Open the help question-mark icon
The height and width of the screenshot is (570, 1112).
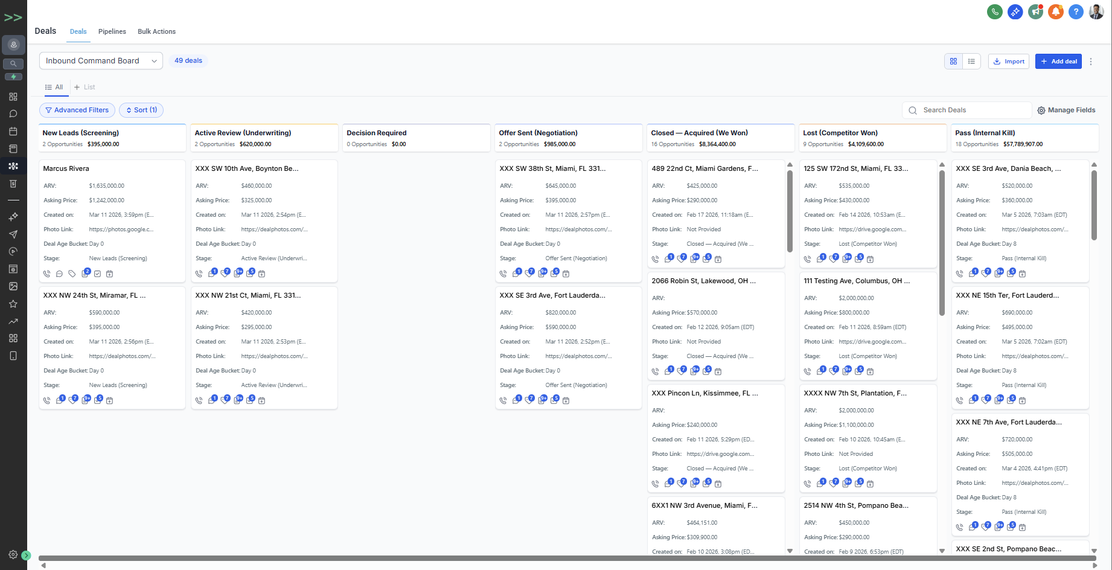tap(1076, 11)
